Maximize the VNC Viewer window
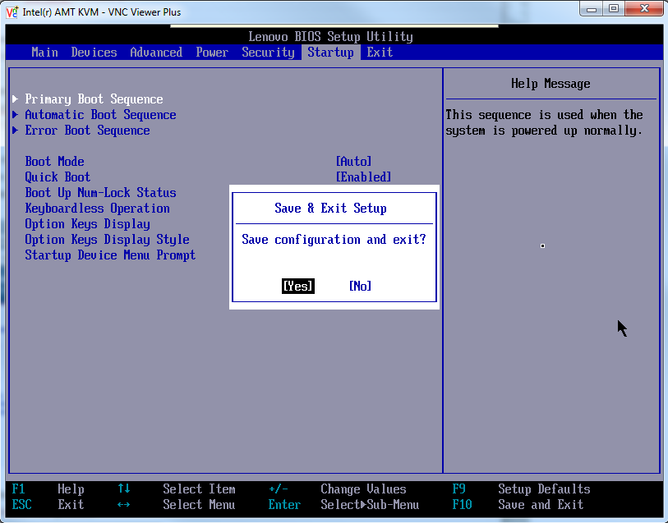Viewport: 668px width, 523px height. point(613,10)
